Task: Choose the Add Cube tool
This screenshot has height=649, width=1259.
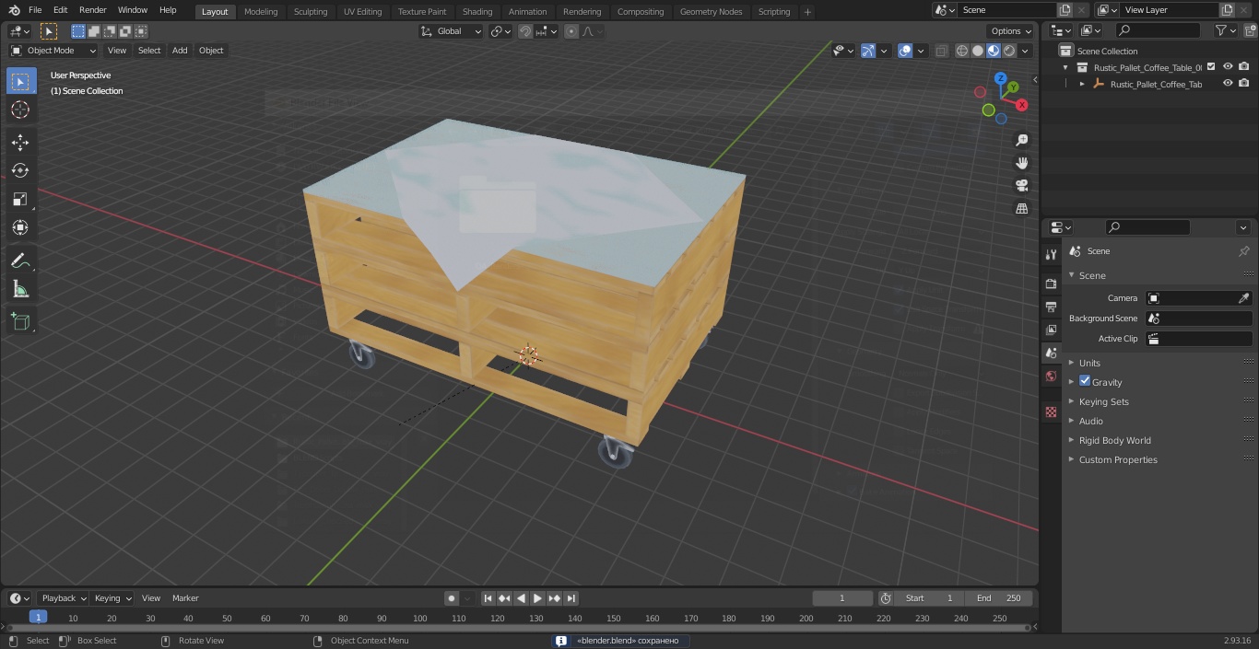Action: [20, 321]
